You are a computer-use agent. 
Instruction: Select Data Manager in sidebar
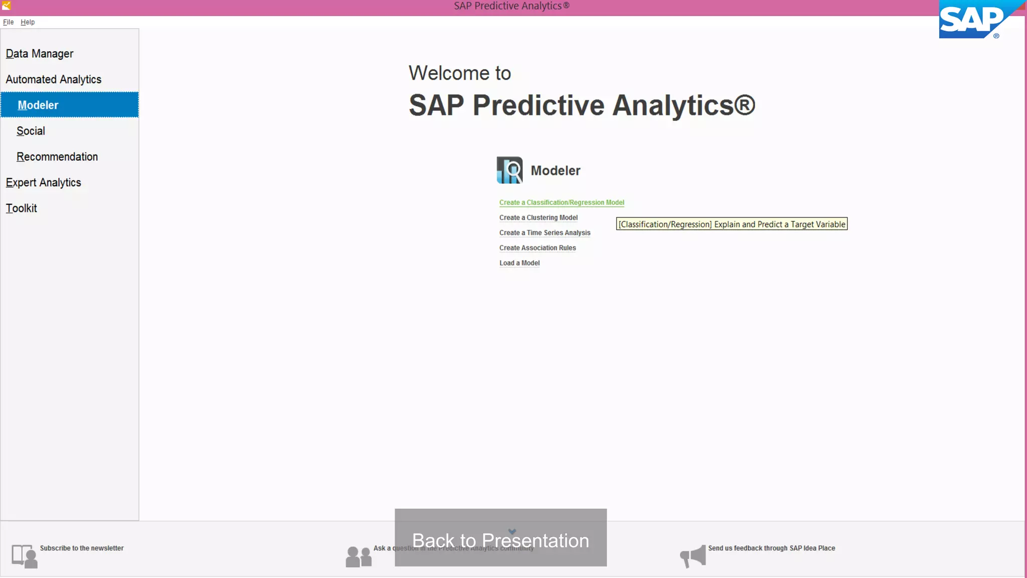[x=40, y=54]
